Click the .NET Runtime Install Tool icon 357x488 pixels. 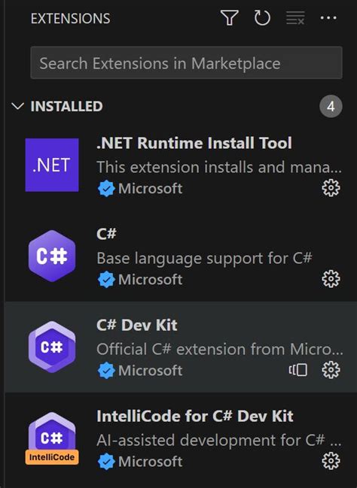tap(52, 165)
